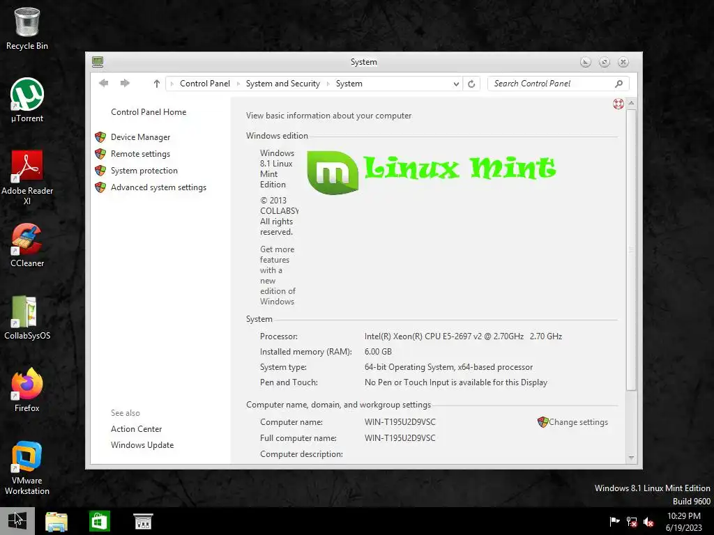Click the System window title icon
714x535 pixels.
[98, 61]
